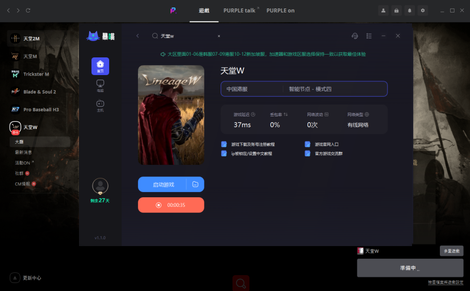The height and width of the screenshot is (291, 470).
Task: Click the 37ms latency value
Action: point(242,124)
